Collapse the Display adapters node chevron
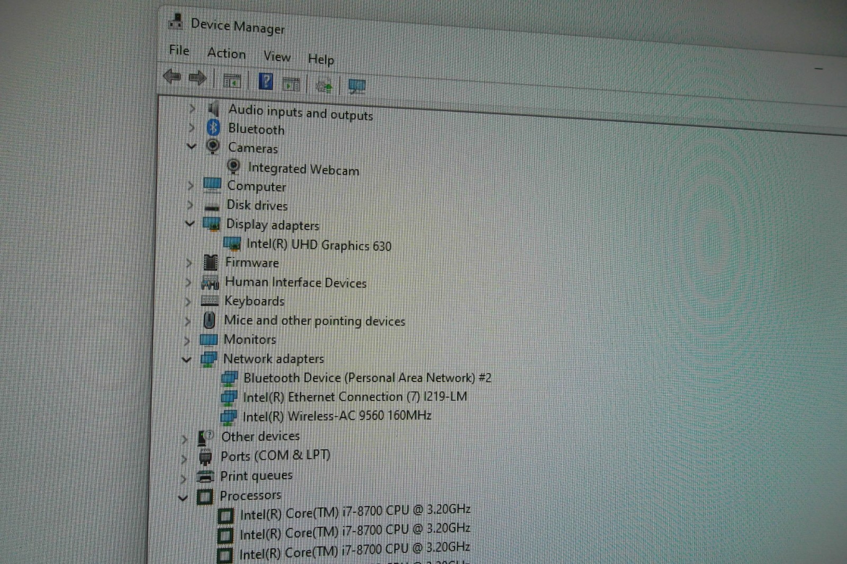Screen dimensions: 847x564 point(190,224)
